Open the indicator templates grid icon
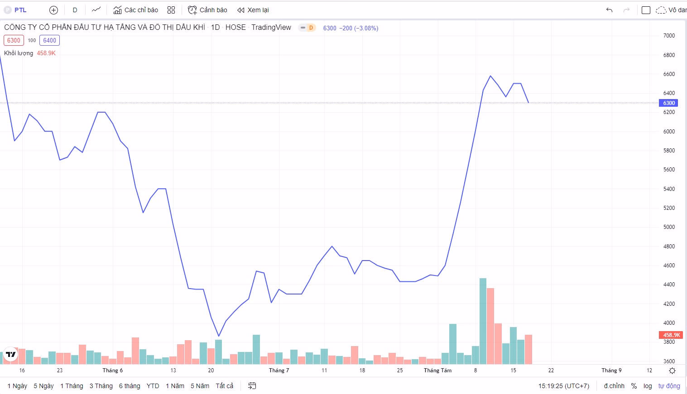 (x=171, y=10)
